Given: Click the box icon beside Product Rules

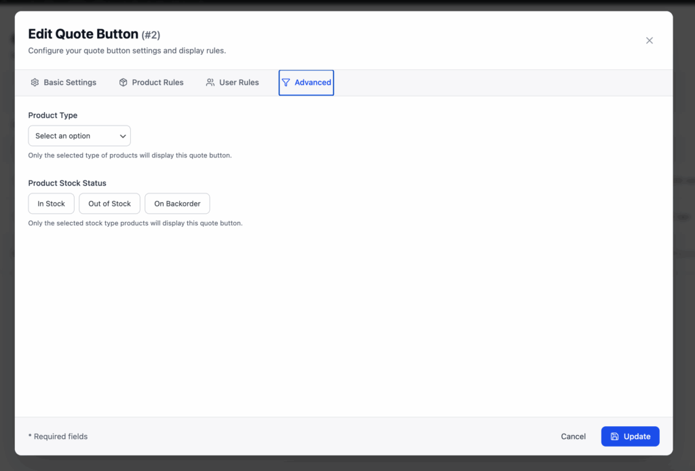Looking at the screenshot, I should 123,83.
